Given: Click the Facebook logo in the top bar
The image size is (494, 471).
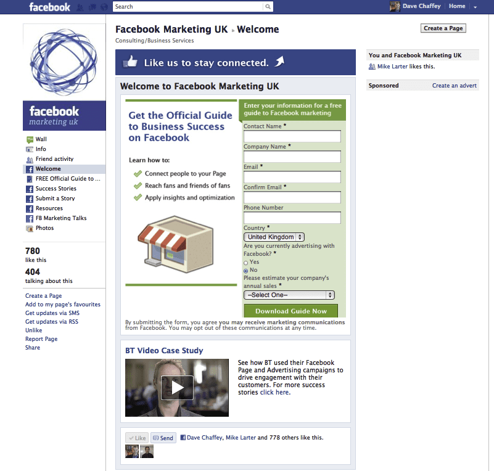Looking at the screenshot, I should pyautogui.click(x=49, y=7).
